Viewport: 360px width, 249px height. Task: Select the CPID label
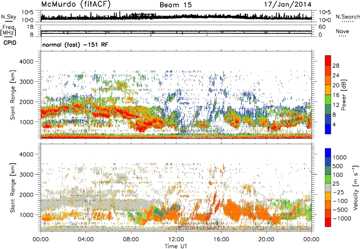tap(10, 43)
